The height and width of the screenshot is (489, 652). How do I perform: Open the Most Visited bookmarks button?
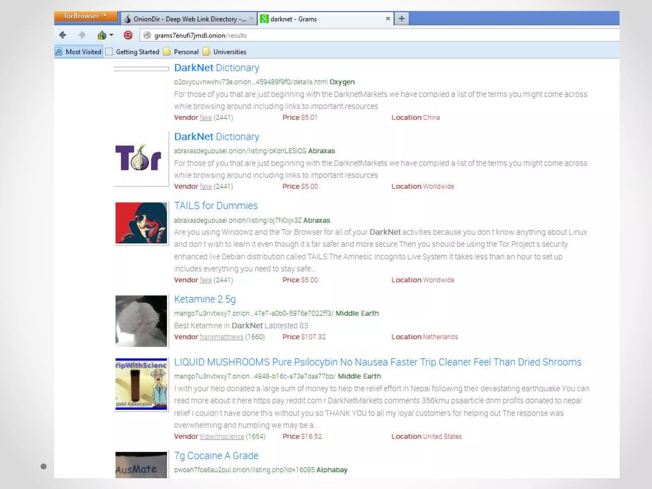[x=78, y=52]
